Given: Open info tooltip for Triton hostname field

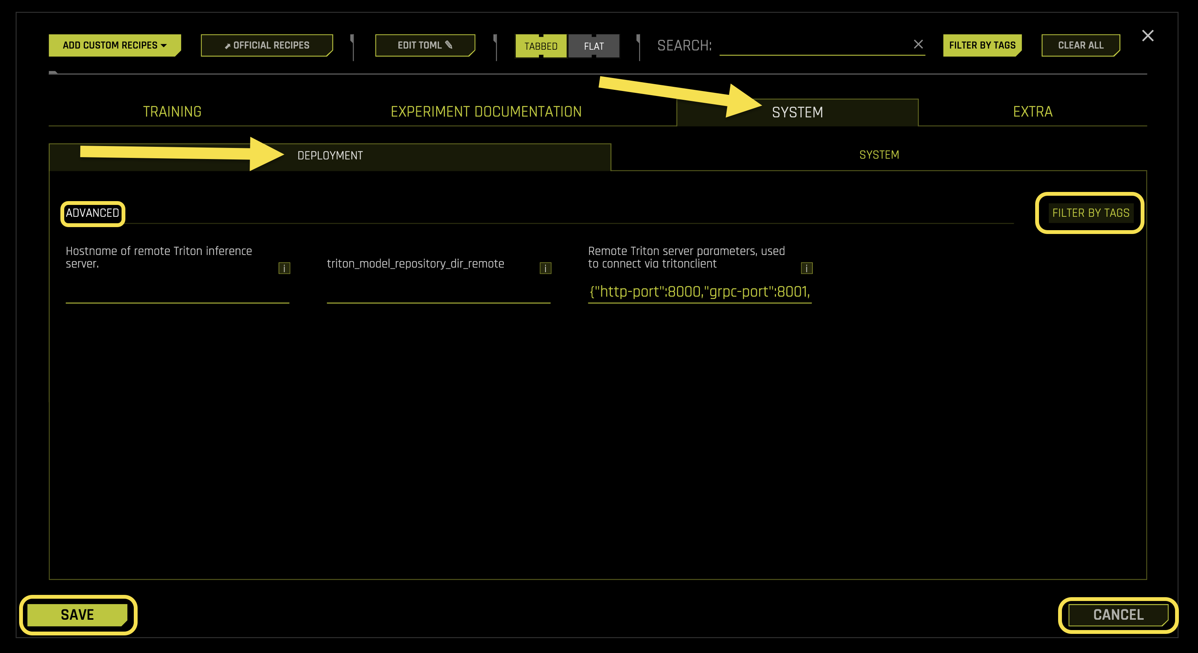Looking at the screenshot, I should [x=284, y=268].
